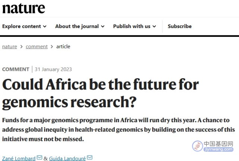
Task: Click the envelope icon beside Zané Lombard
Action: pyautogui.click(x=40, y=157)
